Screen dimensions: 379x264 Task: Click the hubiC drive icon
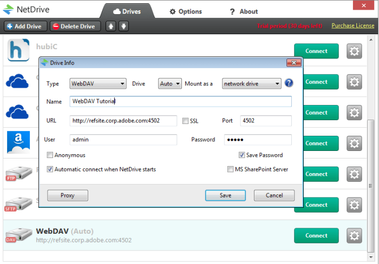(x=18, y=50)
